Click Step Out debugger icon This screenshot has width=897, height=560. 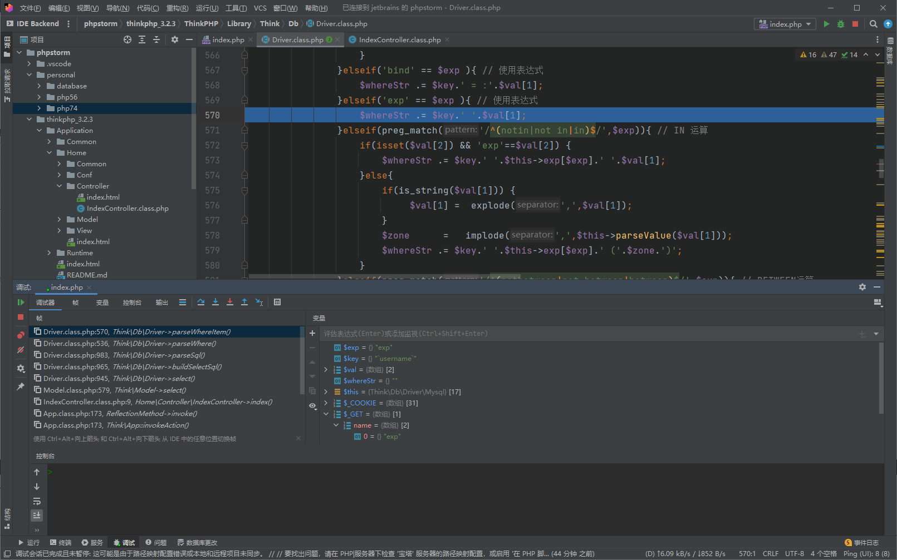point(244,302)
